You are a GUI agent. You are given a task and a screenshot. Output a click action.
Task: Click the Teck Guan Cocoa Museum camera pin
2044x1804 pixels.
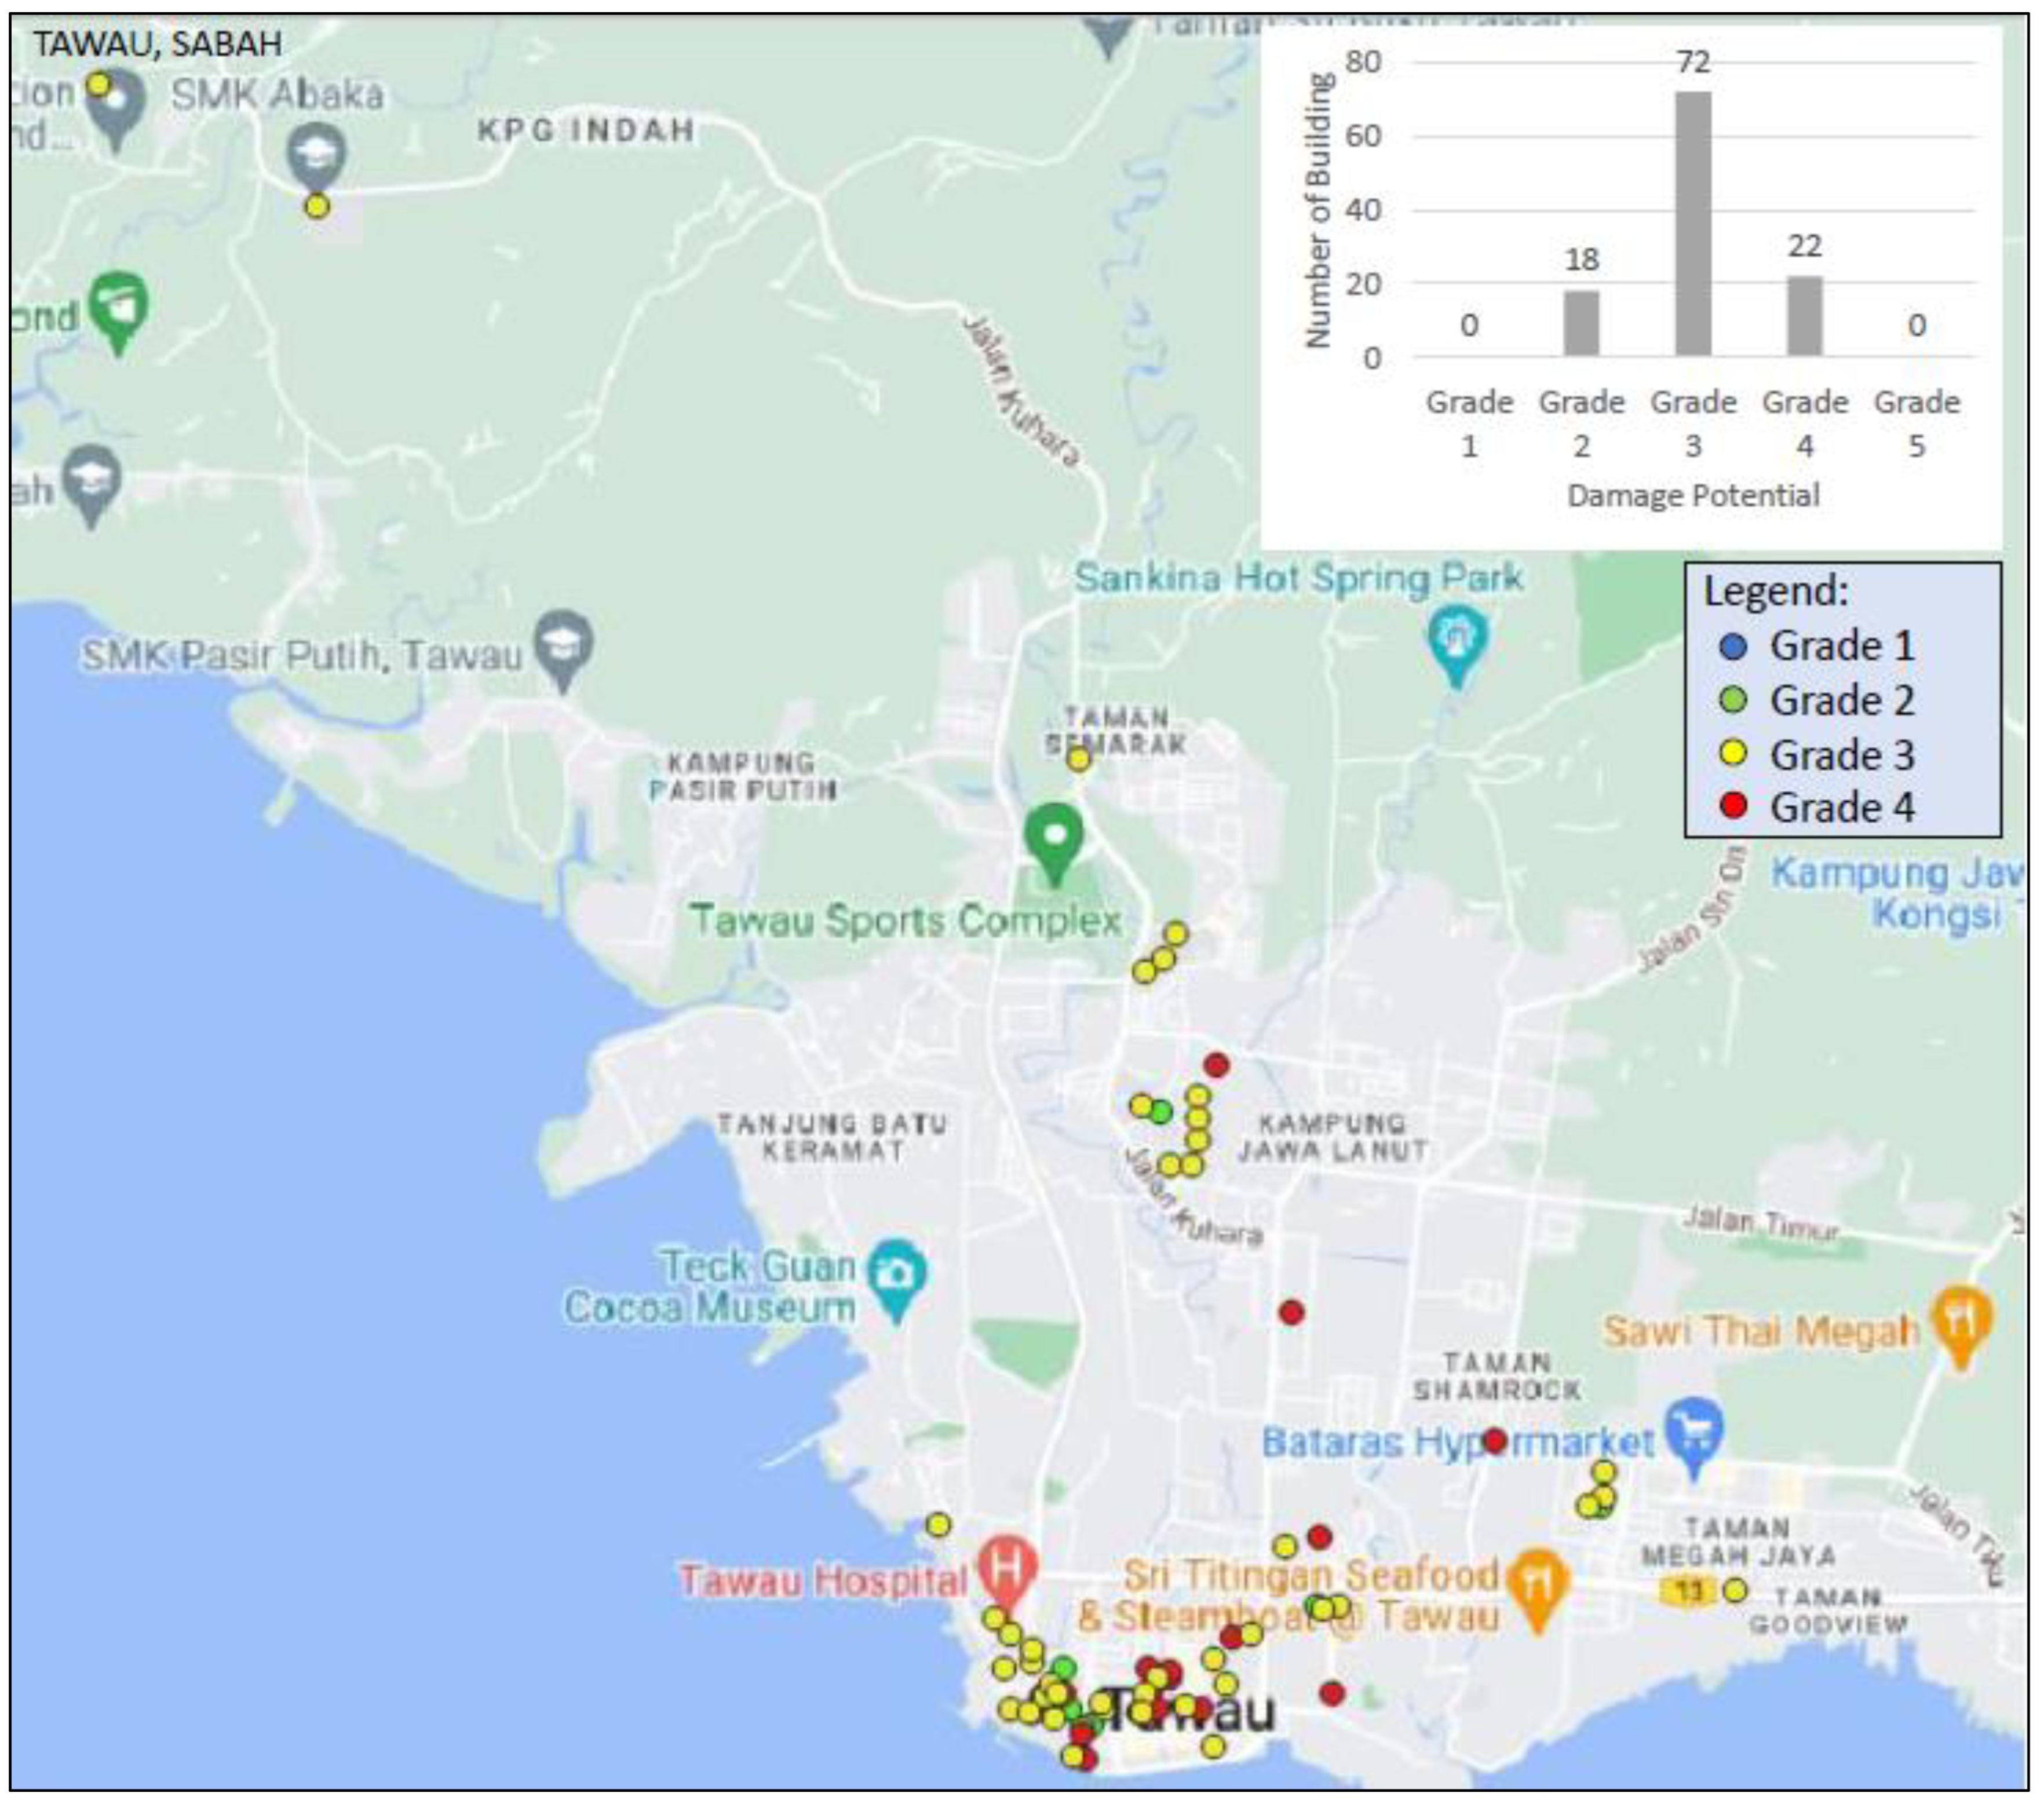coord(897,1273)
